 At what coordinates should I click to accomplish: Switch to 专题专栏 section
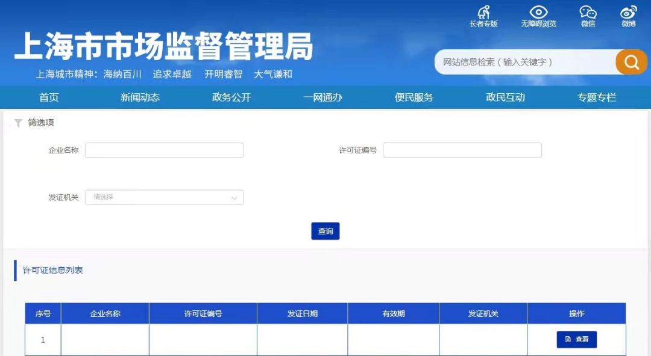click(597, 97)
